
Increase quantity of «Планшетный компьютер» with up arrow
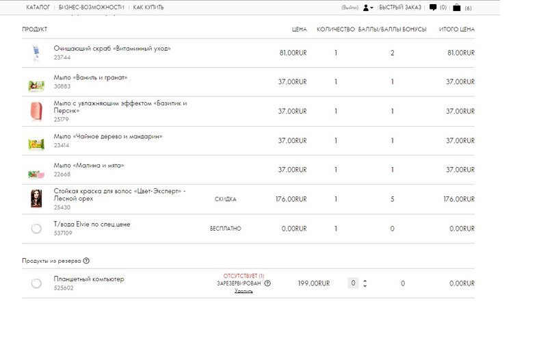(365, 281)
